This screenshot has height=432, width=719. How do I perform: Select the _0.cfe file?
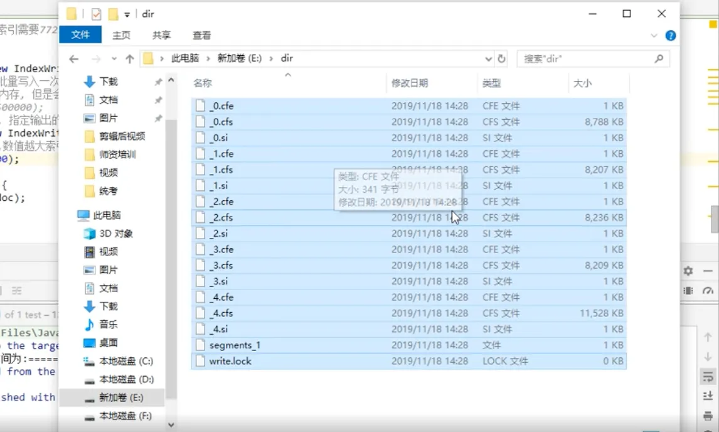click(408, 106)
